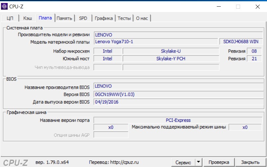Screen dimensions: 267x167
Task: Select the Плата tab
Action: pyautogui.click(x=45, y=18)
